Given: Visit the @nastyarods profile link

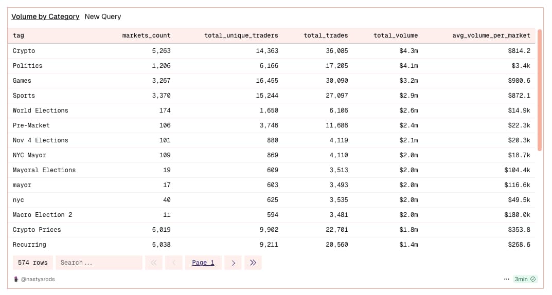Looking at the screenshot, I should pos(38,279).
